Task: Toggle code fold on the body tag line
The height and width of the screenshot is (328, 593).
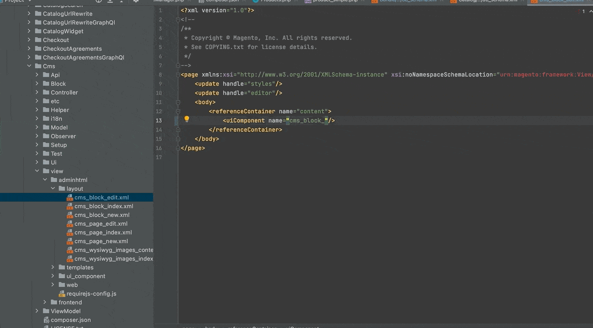Action: (178, 102)
